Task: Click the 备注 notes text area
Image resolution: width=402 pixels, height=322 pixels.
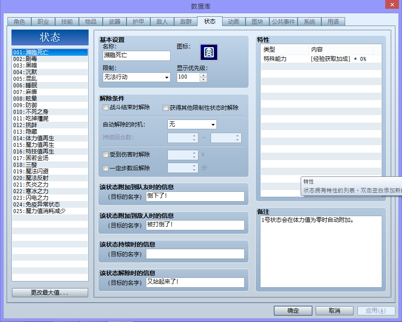Action: (321, 251)
